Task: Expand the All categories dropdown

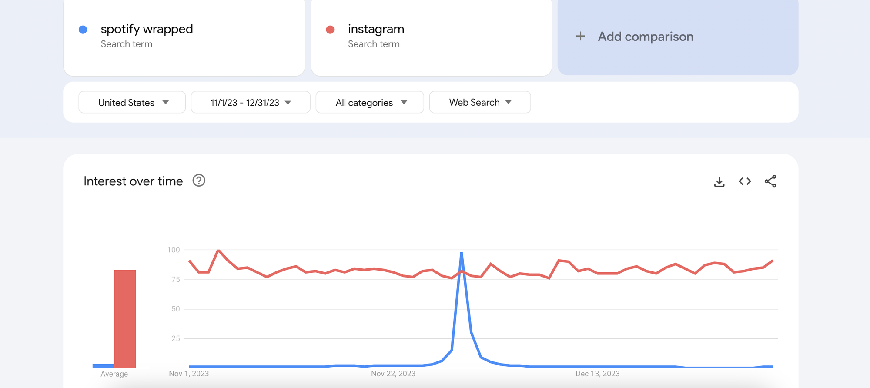Action: coord(369,102)
